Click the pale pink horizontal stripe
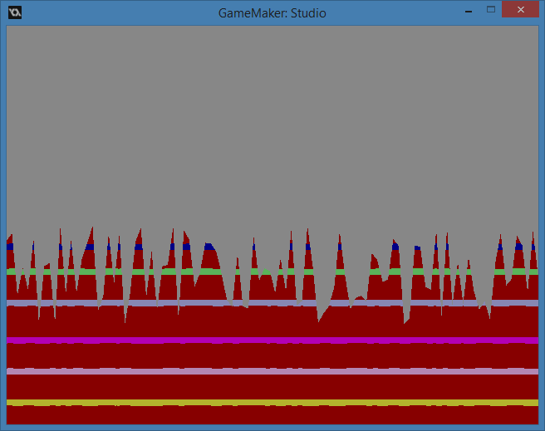545x431 pixels. tap(272, 371)
